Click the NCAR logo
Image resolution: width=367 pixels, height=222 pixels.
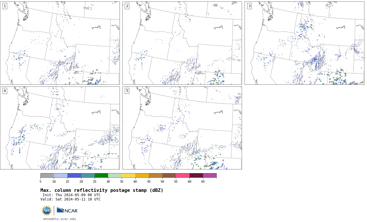(67, 210)
